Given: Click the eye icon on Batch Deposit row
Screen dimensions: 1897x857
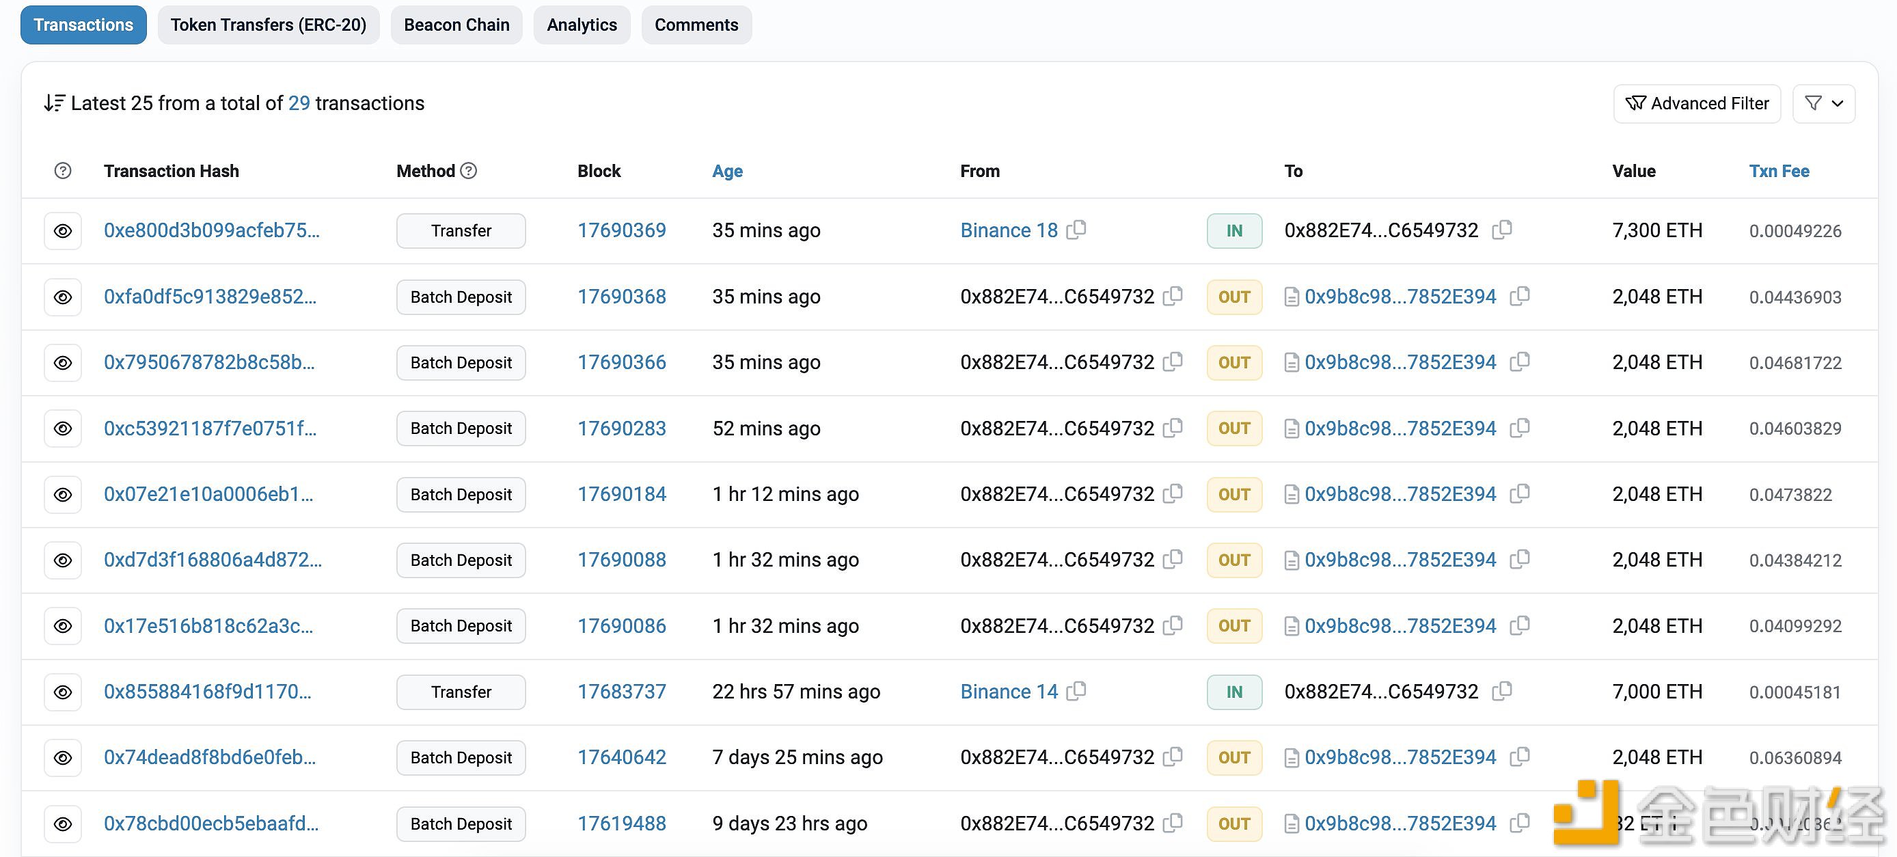Looking at the screenshot, I should pyautogui.click(x=63, y=295).
